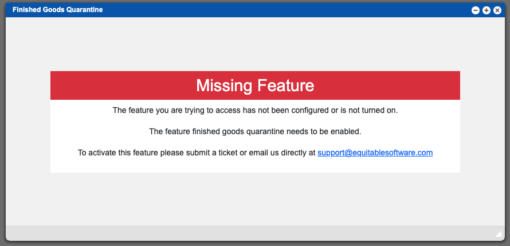Click the resize grip in window corner

point(499,233)
